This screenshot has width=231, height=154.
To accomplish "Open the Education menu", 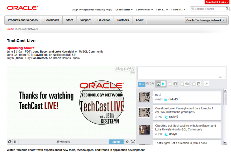I will click(x=104, y=20).
